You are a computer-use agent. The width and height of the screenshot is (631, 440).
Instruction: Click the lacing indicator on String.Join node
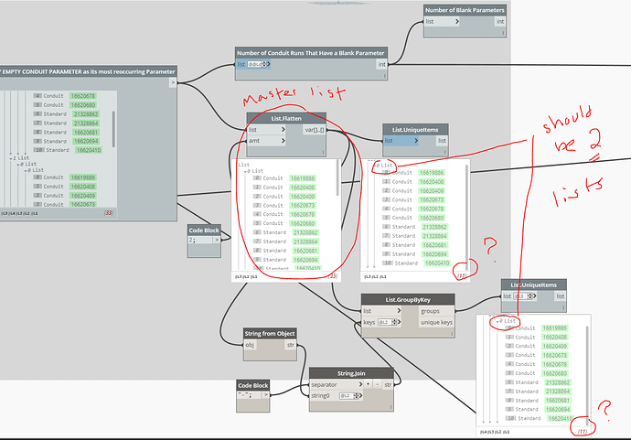click(x=390, y=407)
